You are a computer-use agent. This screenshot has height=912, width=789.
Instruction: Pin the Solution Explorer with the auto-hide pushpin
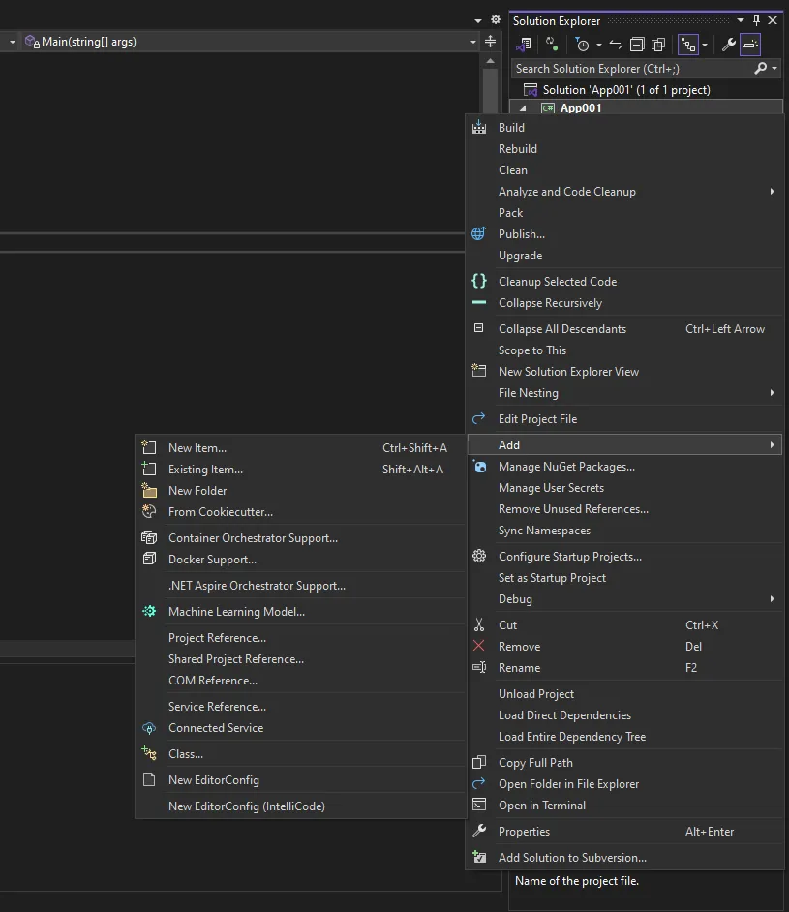click(756, 21)
